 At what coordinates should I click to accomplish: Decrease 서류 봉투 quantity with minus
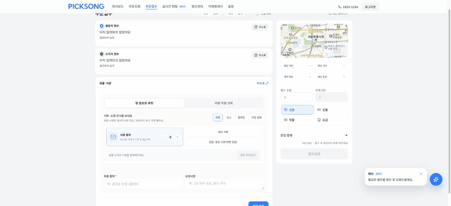click(x=163, y=137)
